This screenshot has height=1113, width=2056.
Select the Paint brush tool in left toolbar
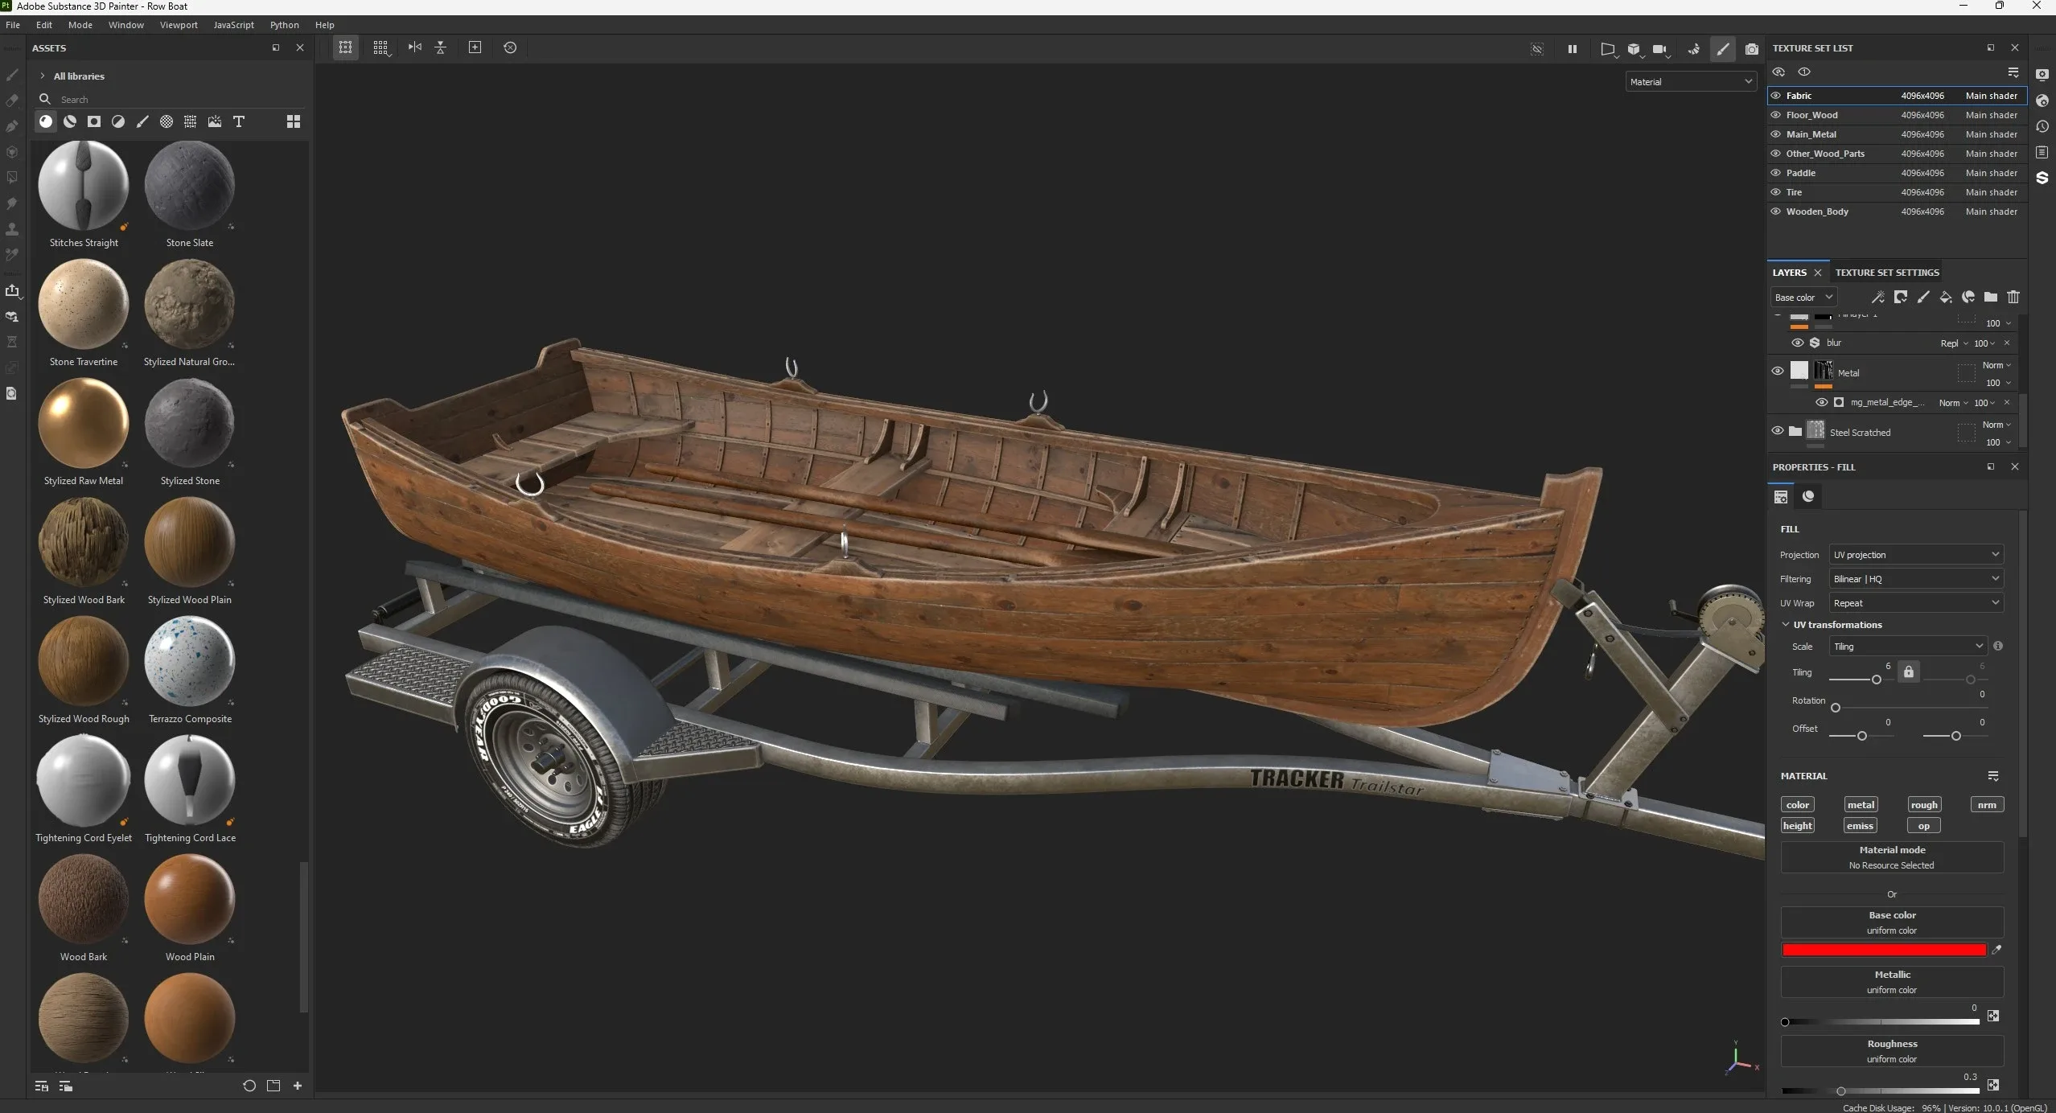click(x=12, y=75)
